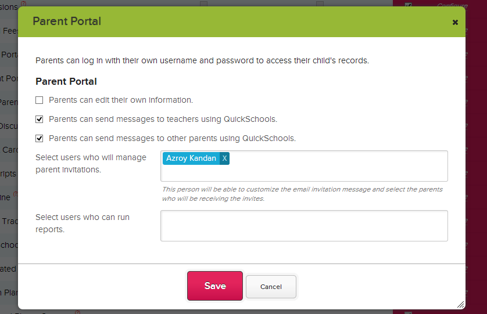Click the red help mark in the dimmed left list

click(16, 195)
